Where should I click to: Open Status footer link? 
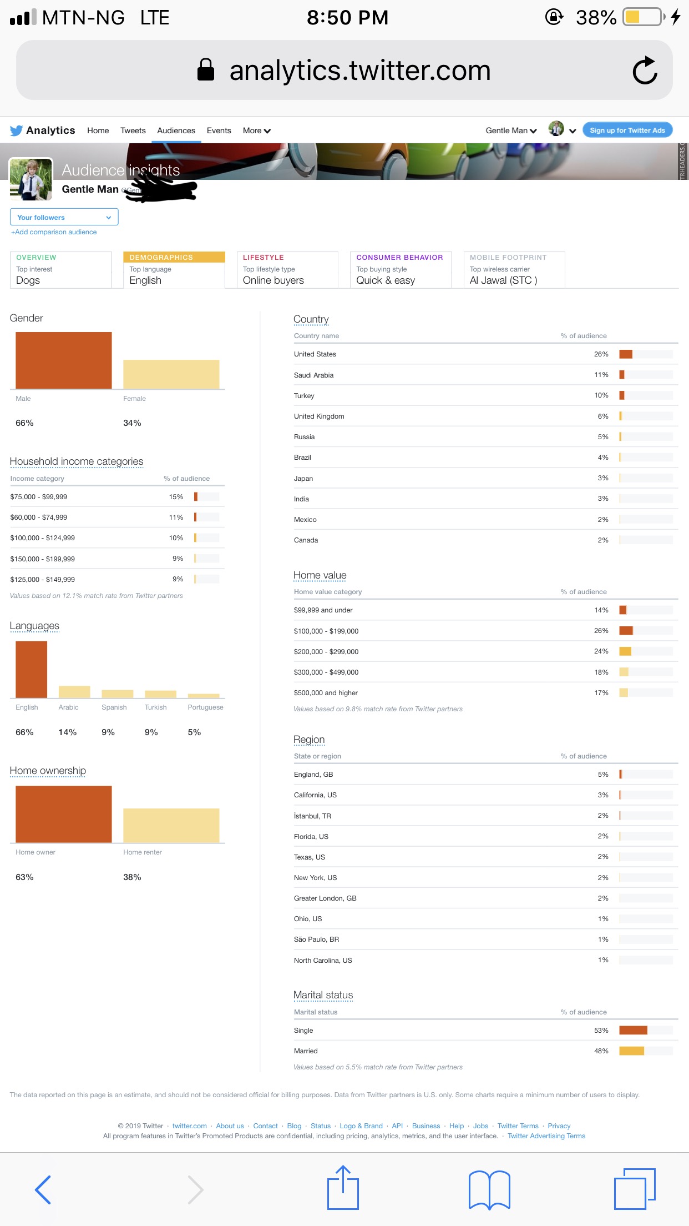coord(321,1126)
